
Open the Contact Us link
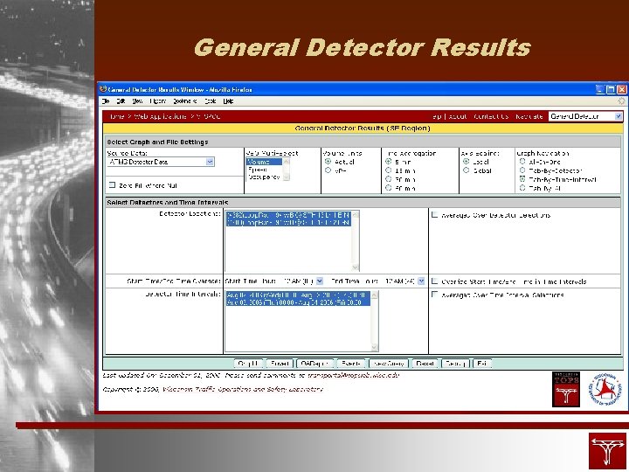coord(491,116)
